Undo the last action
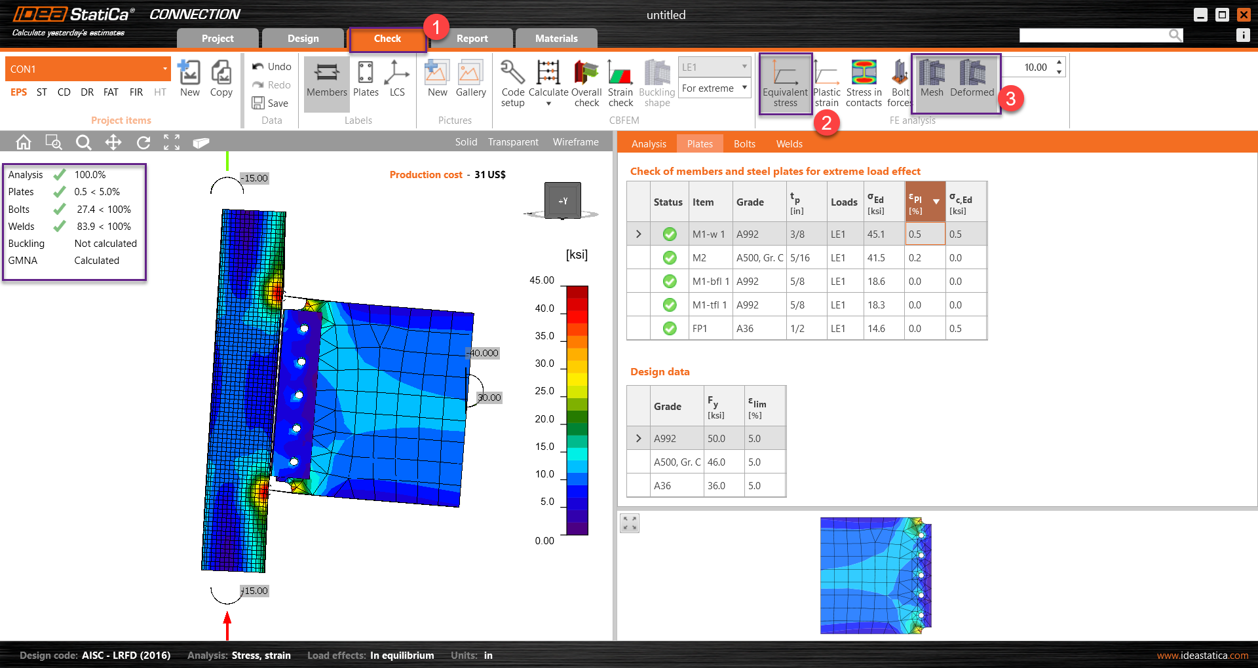The height and width of the screenshot is (668, 1258). [x=271, y=66]
